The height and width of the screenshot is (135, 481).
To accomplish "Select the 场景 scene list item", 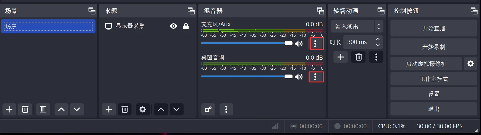I will [48, 26].
